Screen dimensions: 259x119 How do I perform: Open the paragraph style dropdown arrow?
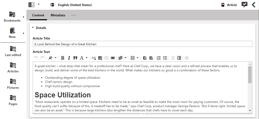55,58
